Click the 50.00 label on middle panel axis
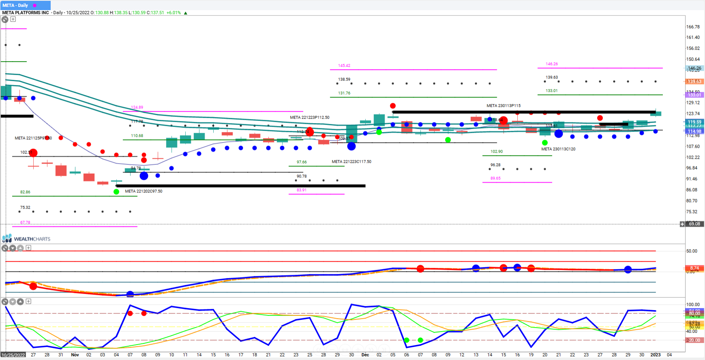705x360 pixels. (x=692, y=251)
